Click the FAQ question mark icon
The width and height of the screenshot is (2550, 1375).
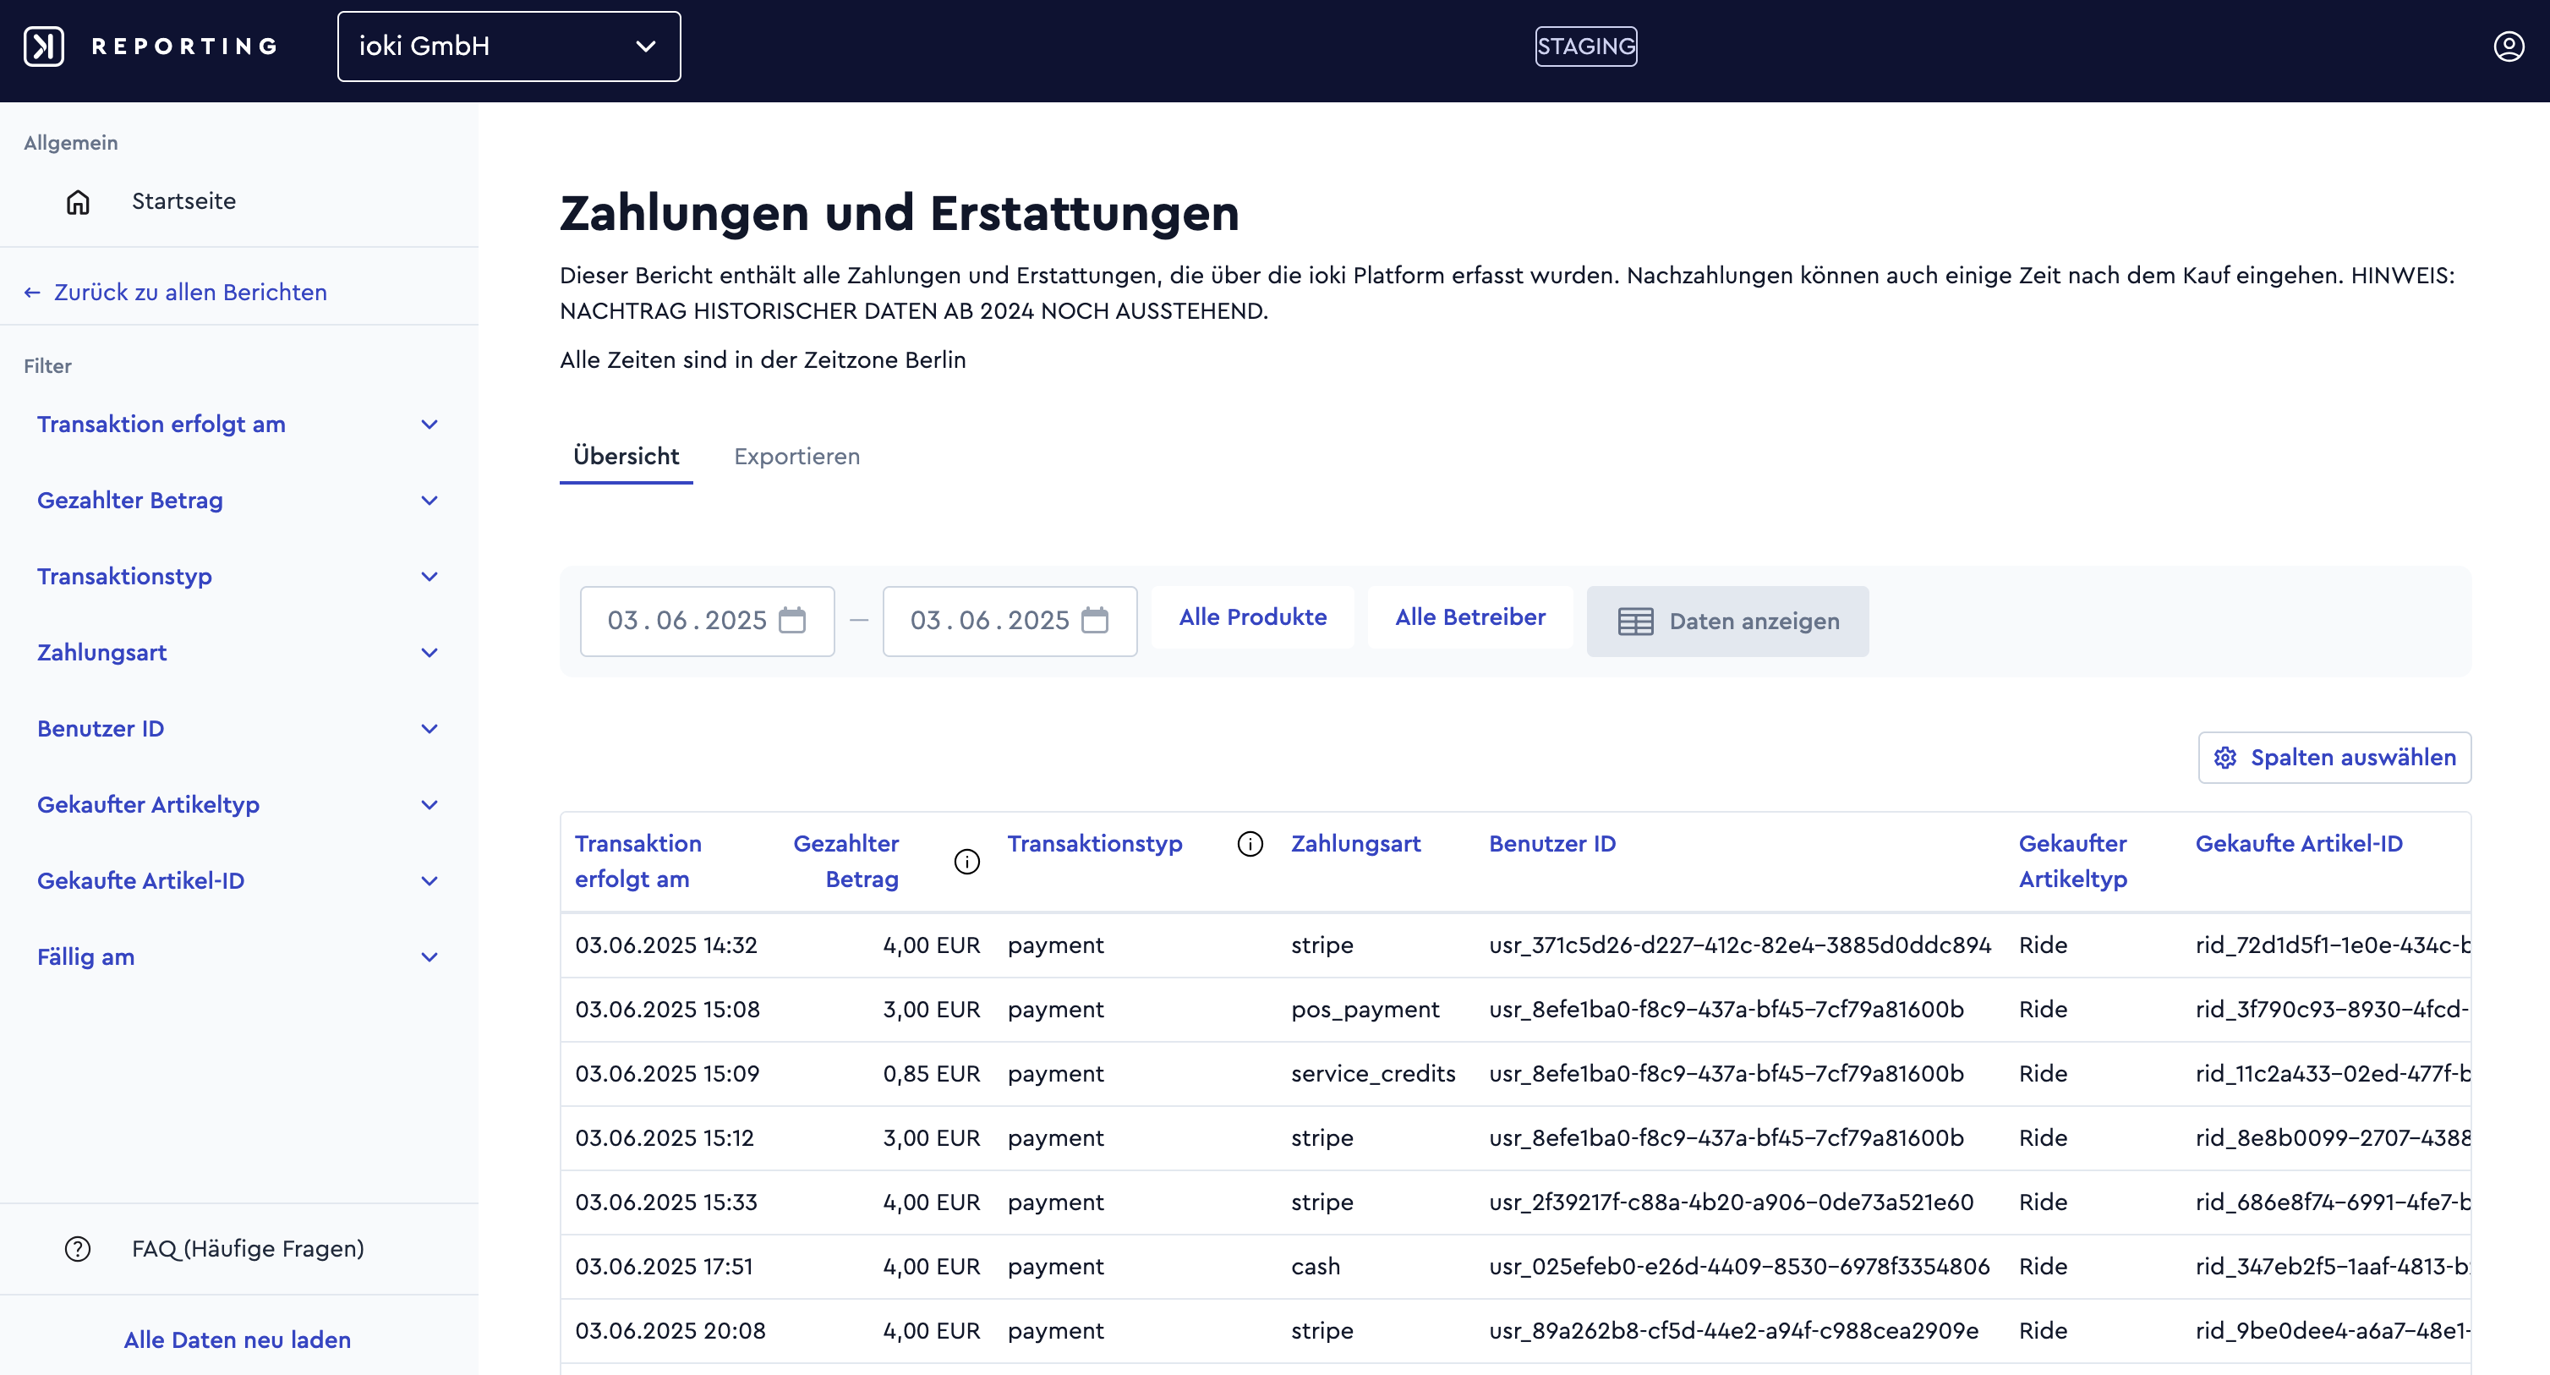(x=78, y=1249)
